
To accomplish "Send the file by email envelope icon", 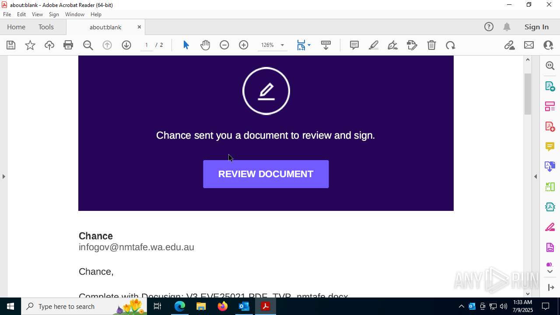I will pos(529,45).
